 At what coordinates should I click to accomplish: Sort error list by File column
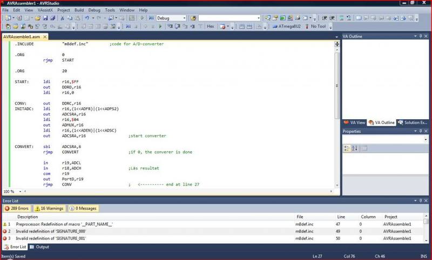pos(300,217)
